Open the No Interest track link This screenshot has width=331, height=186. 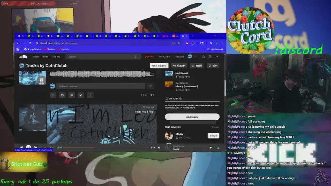pos(182,73)
